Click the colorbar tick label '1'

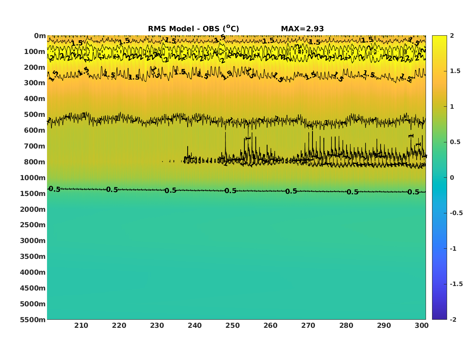[x=452, y=107]
